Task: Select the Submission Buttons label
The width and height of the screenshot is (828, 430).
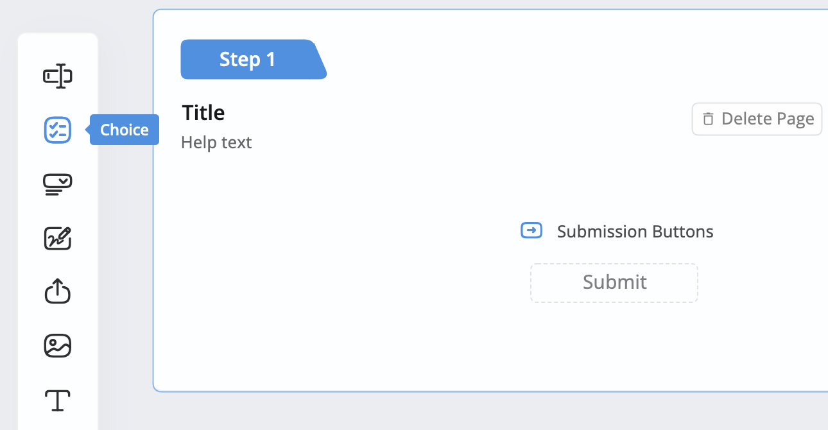Action: pyautogui.click(x=635, y=232)
